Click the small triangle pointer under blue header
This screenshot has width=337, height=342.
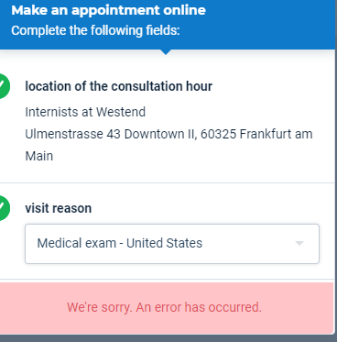click(x=166, y=52)
